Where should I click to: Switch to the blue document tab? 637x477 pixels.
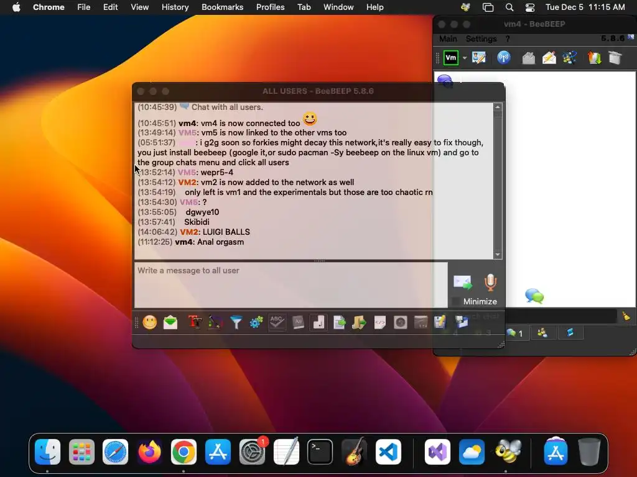[x=570, y=334]
